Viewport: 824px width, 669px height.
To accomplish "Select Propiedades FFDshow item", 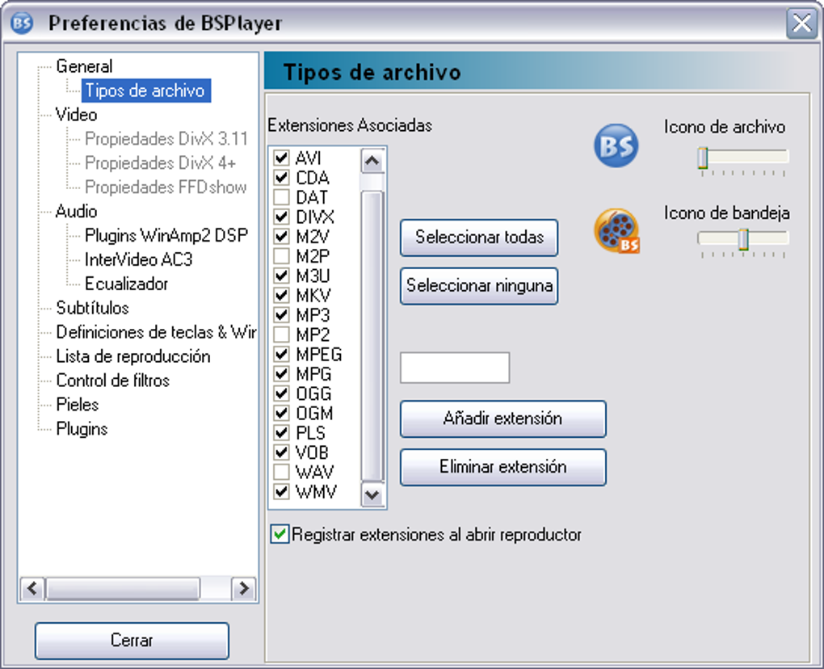I will pos(166,187).
